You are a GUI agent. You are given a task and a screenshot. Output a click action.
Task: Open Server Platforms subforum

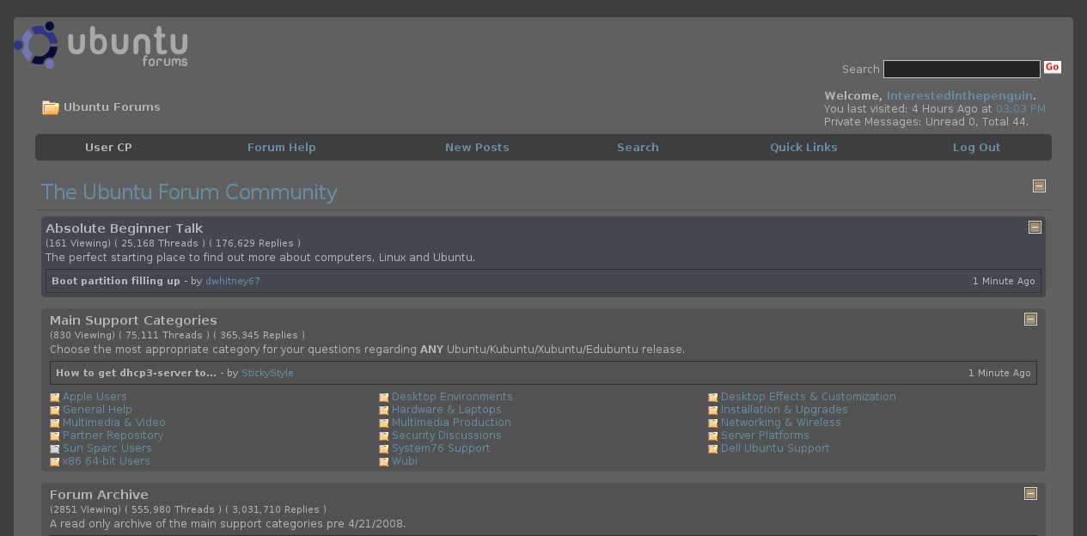pyautogui.click(x=765, y=435)
